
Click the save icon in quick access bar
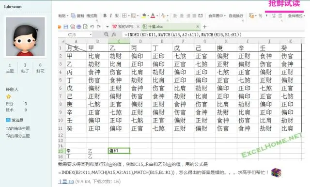pos(66,27)
